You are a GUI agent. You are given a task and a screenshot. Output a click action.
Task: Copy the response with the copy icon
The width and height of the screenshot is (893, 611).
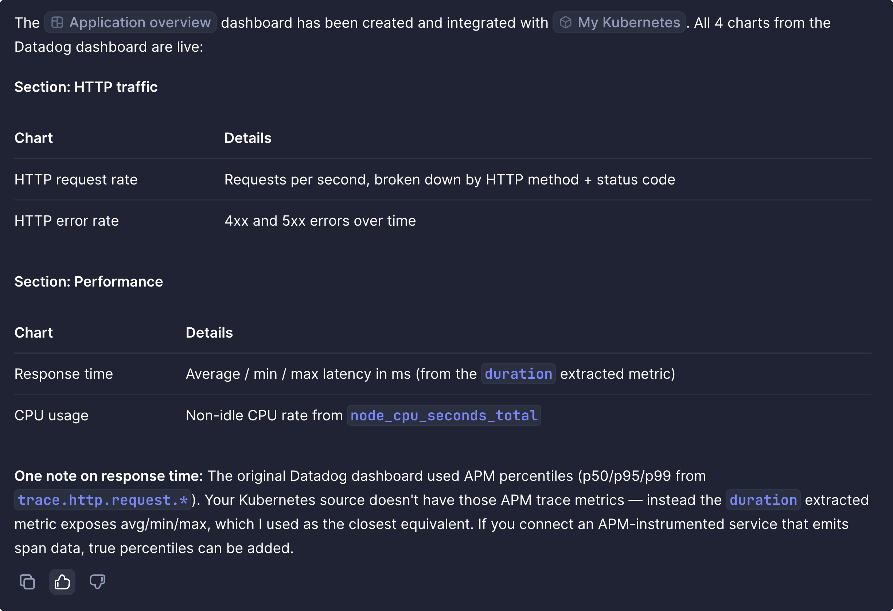pyautogui.click(x=27, y=581)
